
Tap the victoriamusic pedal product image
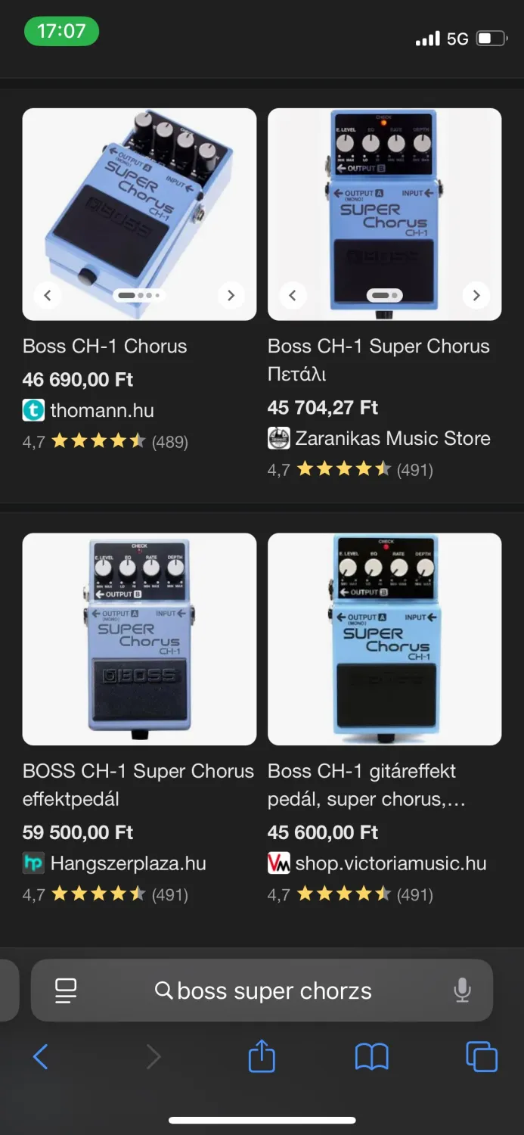pos(384,639)
